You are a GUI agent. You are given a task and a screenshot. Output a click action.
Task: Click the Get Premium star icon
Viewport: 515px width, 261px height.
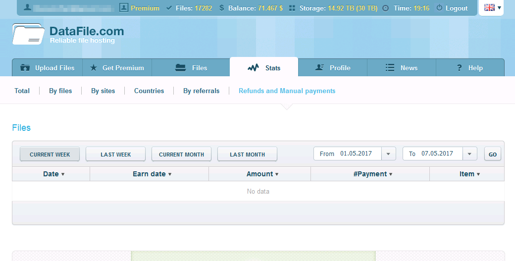tap(93, 68)
